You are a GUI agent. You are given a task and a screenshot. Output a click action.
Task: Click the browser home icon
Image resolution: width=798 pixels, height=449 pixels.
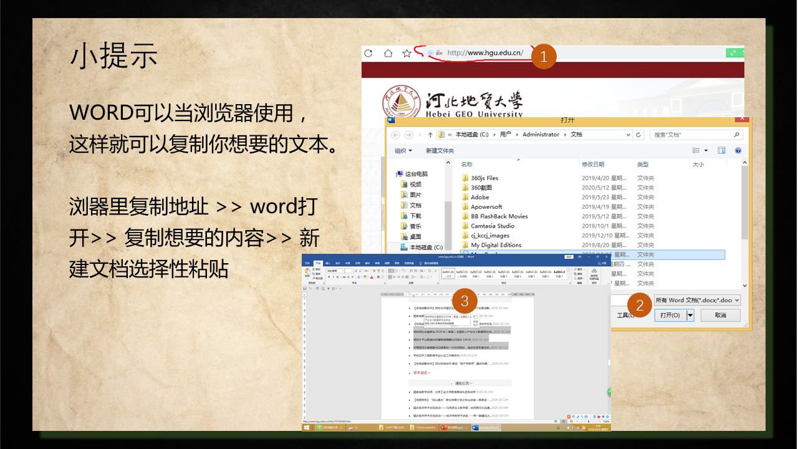(x=388, y=53)
